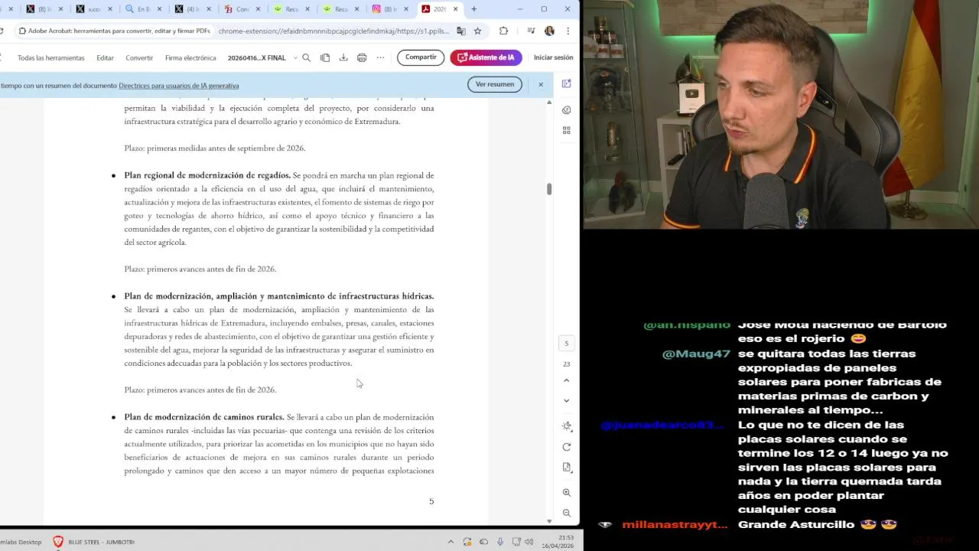
Task: Click text 'Plazo: primeras medidas antes de septiembre de 2026.'
Action: click(215, 148)
